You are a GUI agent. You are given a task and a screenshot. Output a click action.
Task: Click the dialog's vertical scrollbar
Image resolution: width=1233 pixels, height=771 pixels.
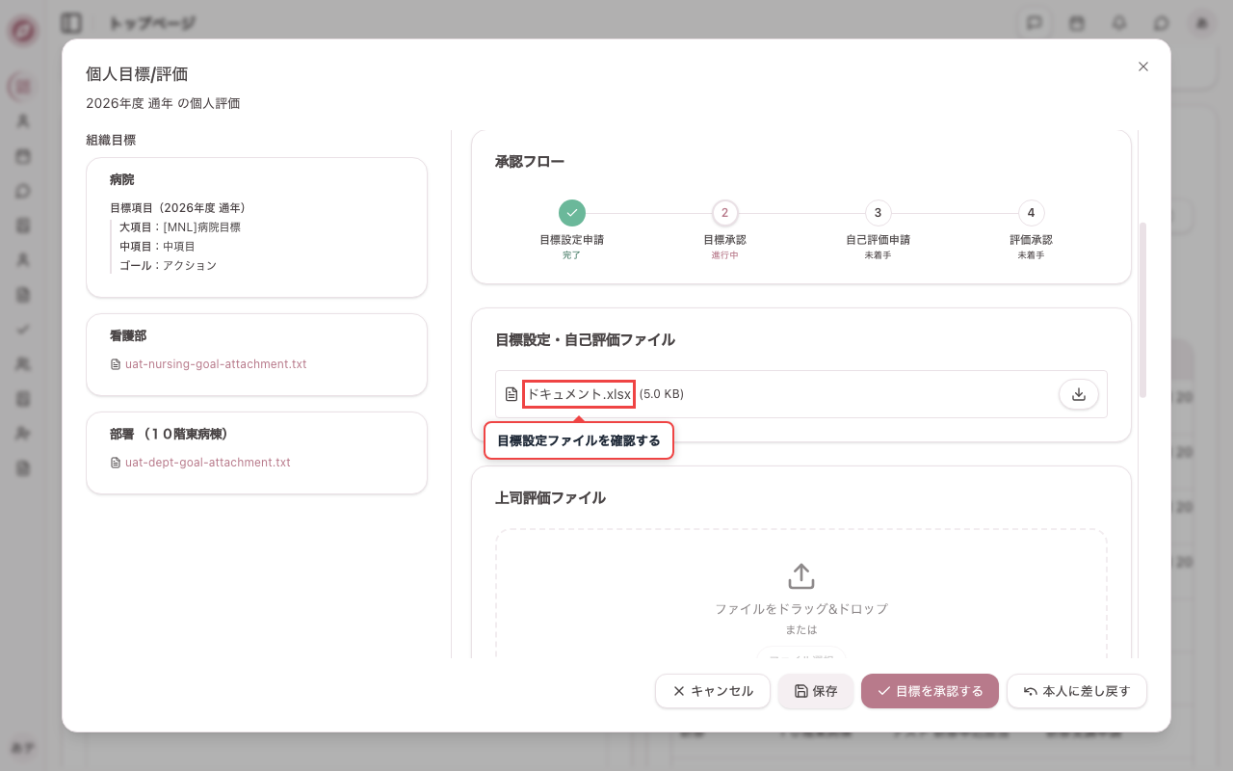click(1143, 308)
